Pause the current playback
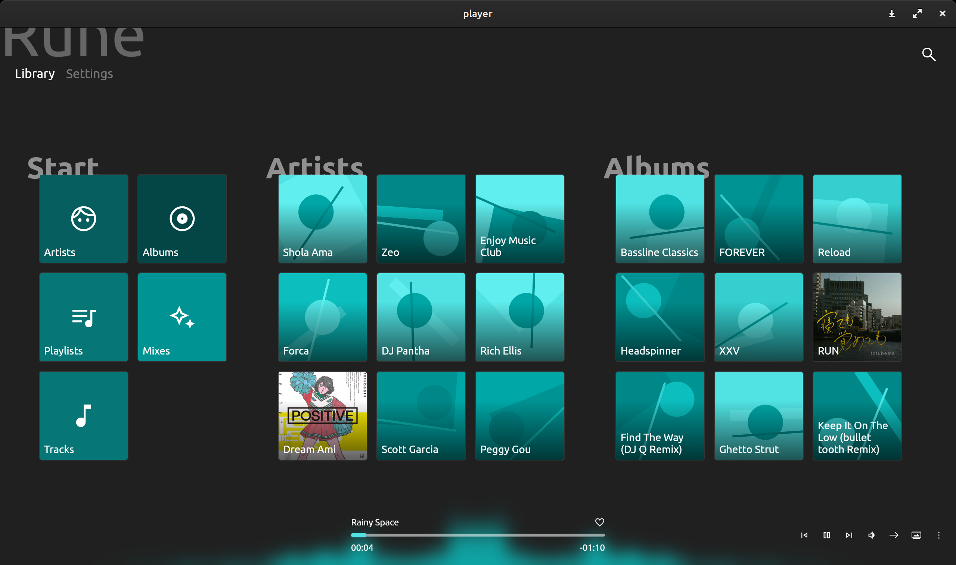 pos(826,535)
